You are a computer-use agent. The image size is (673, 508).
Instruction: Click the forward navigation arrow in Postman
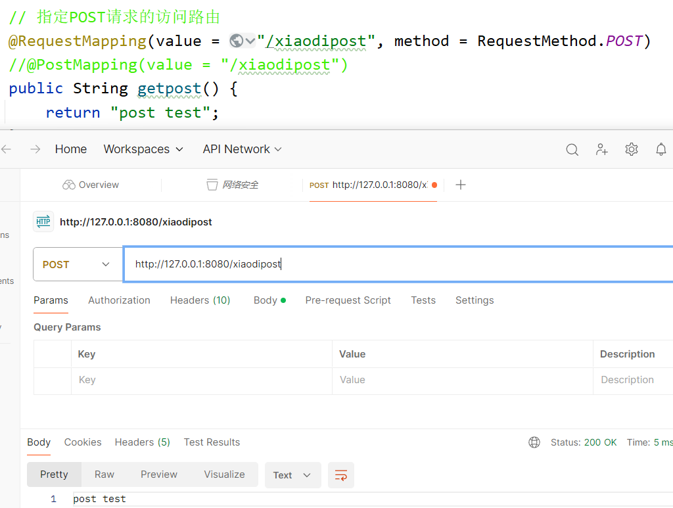[35, 149]
